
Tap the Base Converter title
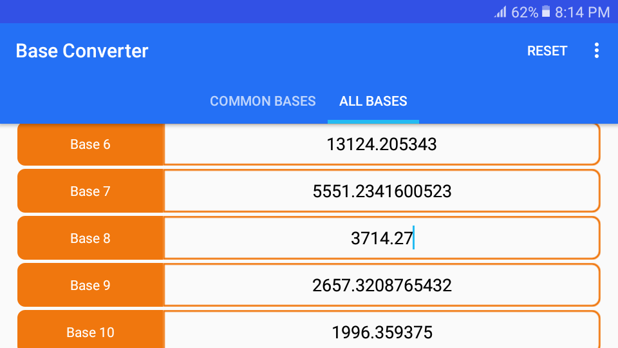click(82, 50)
